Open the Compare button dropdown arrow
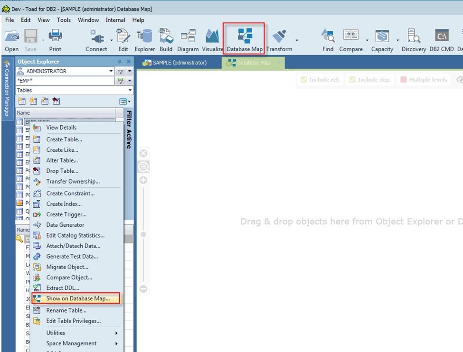Viewport: 463px width, 352px height. click(x=367, y=40)
